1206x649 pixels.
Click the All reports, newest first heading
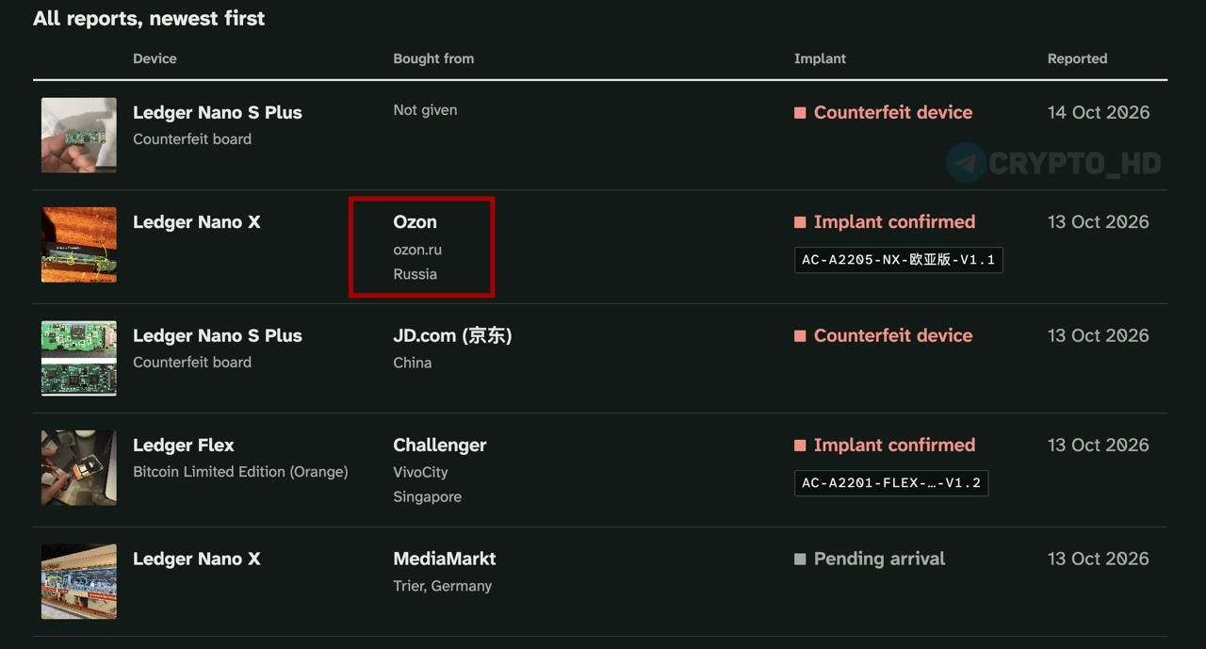(149, 19)
